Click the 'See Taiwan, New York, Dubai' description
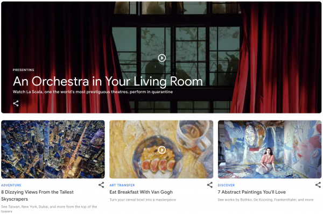This screenshot has width=323, height=214. point(49,209)
